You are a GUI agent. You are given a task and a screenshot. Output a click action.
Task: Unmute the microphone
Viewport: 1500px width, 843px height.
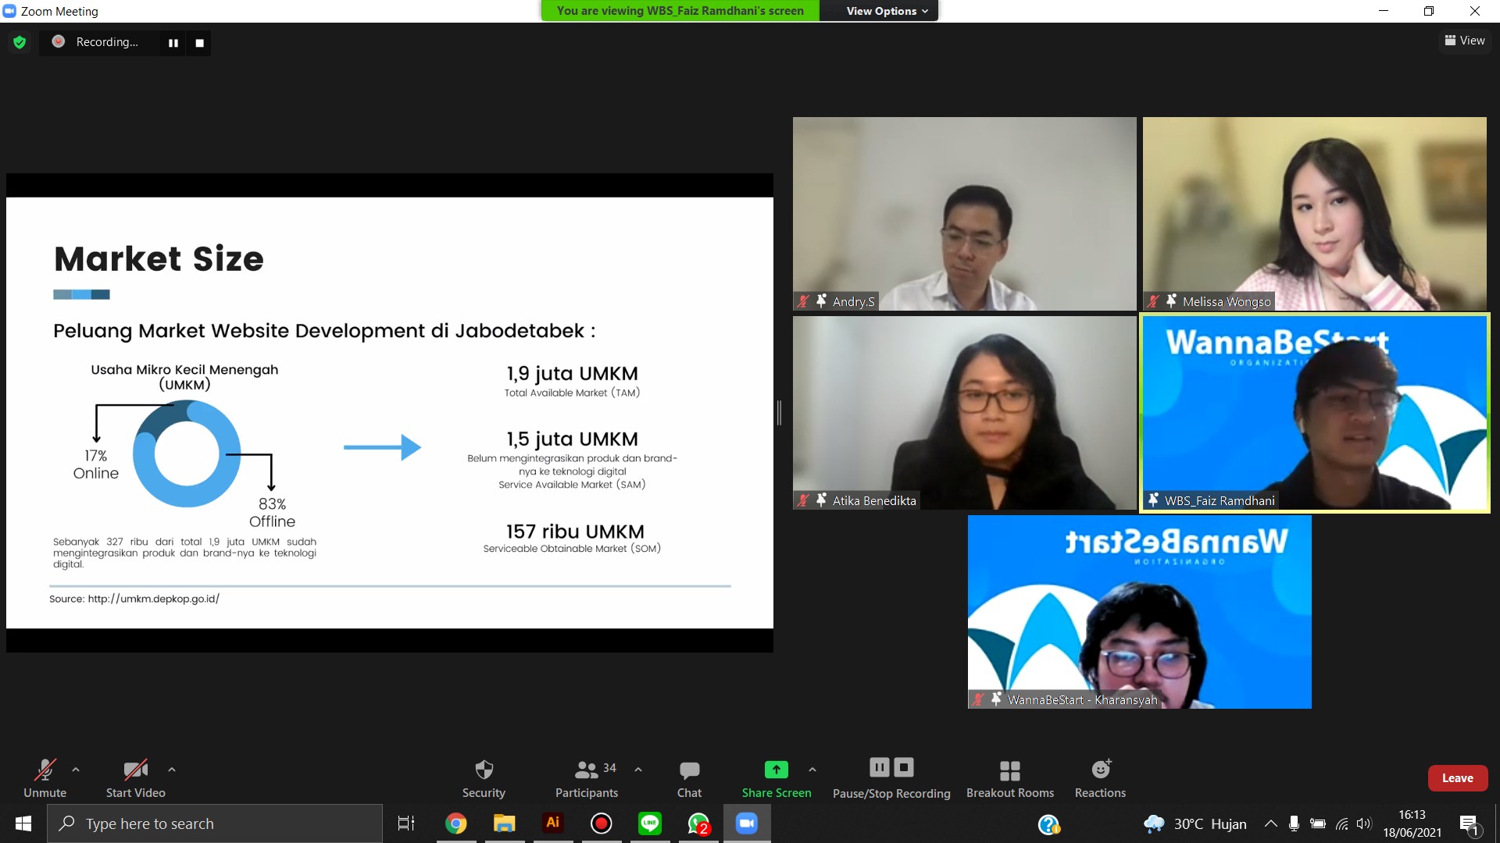click(45, 770)
